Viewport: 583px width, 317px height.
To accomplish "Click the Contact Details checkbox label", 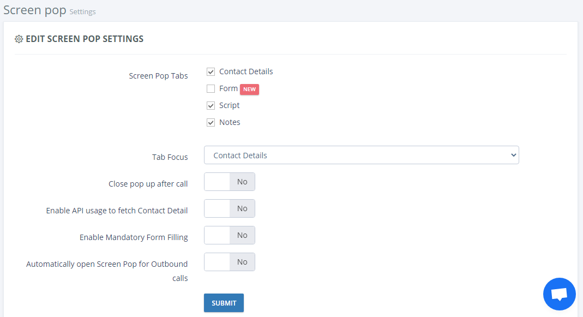I will (246, 71).
